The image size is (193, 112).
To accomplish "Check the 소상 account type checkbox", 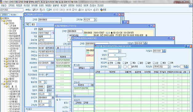I will point(154,63).
